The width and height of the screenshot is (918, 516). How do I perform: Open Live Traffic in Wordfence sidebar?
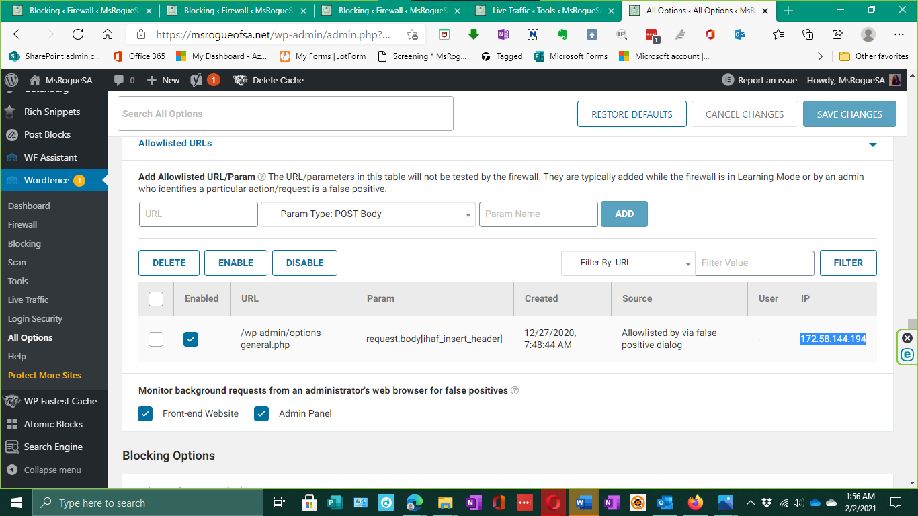[x=28, y=300]
